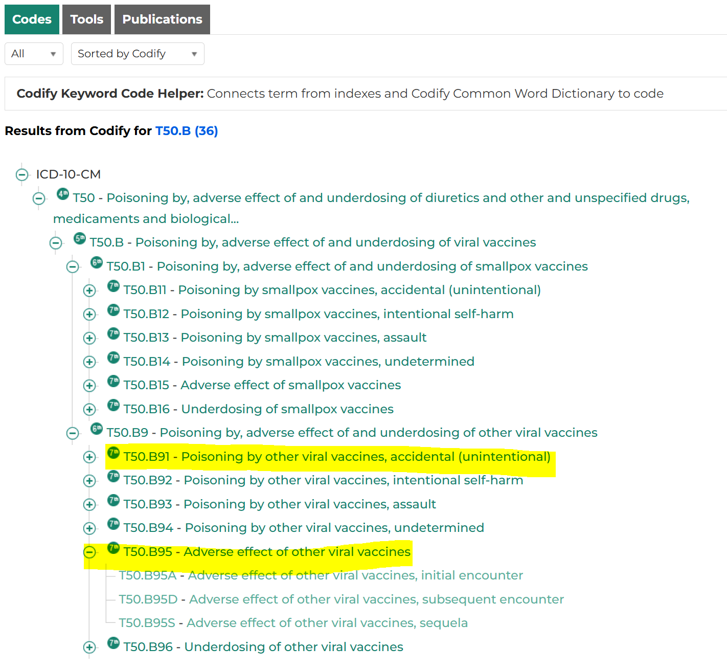This screenshot has height=670, width=727.
Task: Expand T50.B16 with the plus icon
Action: [x=89, y=409]
